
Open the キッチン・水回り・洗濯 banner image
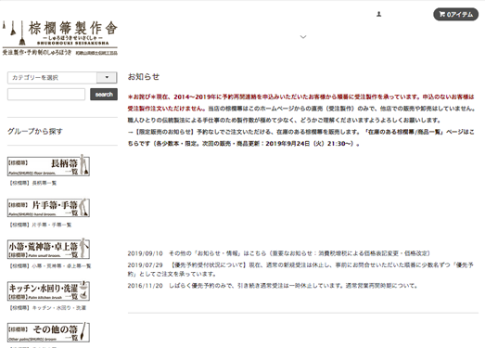(x=48, y=291)
